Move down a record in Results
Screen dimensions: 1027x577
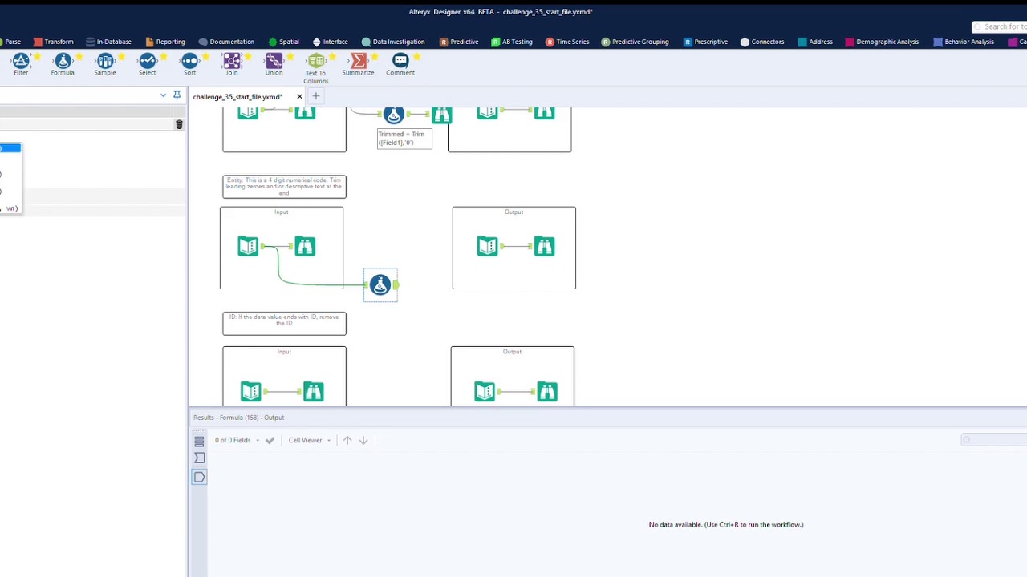pos(363,440)
